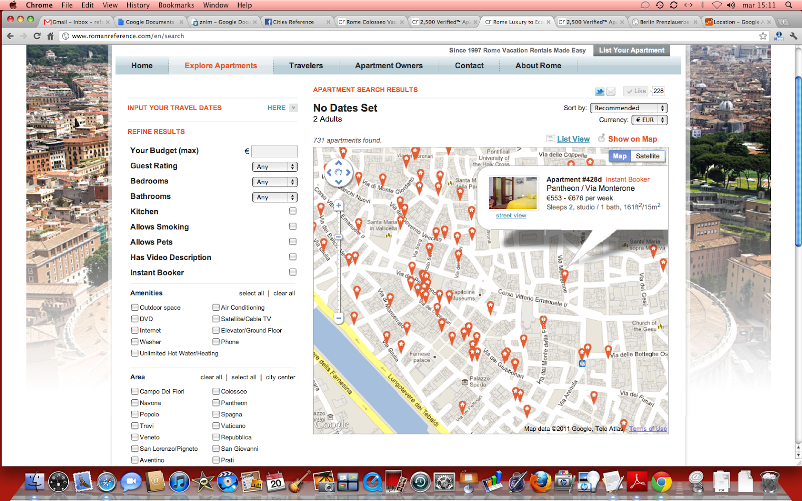Viewport: 802px width, 501px height.
Task: Enable the Allows Pets filter checkbox
Action: pyautogui.click(x=292, y=241)
